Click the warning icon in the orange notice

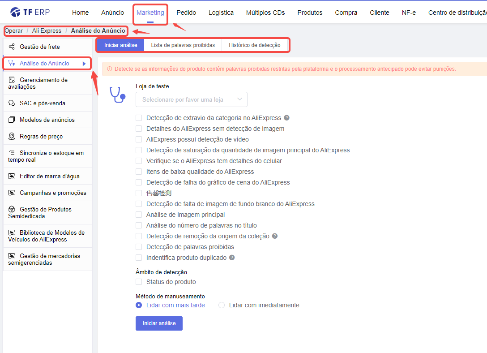[110, 69]
